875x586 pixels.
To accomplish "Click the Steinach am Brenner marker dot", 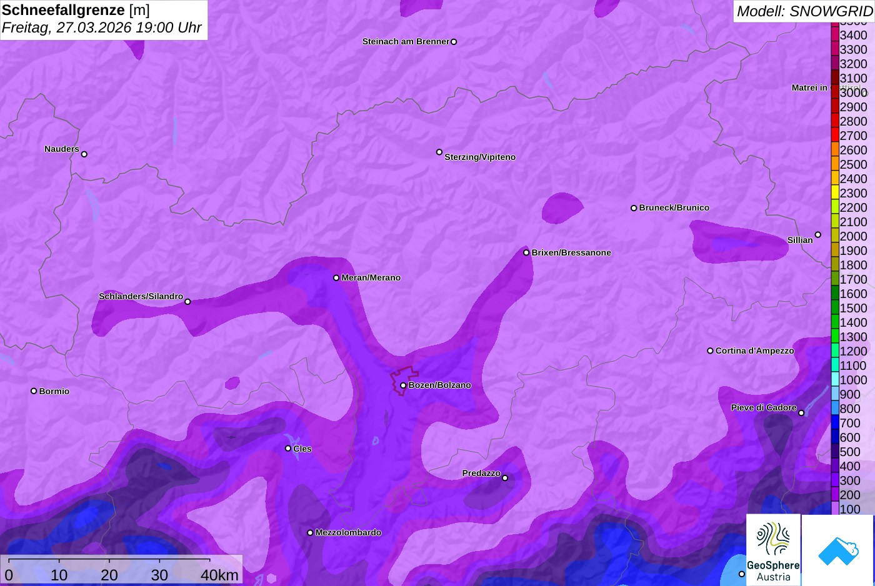I will tap(454, 42).
